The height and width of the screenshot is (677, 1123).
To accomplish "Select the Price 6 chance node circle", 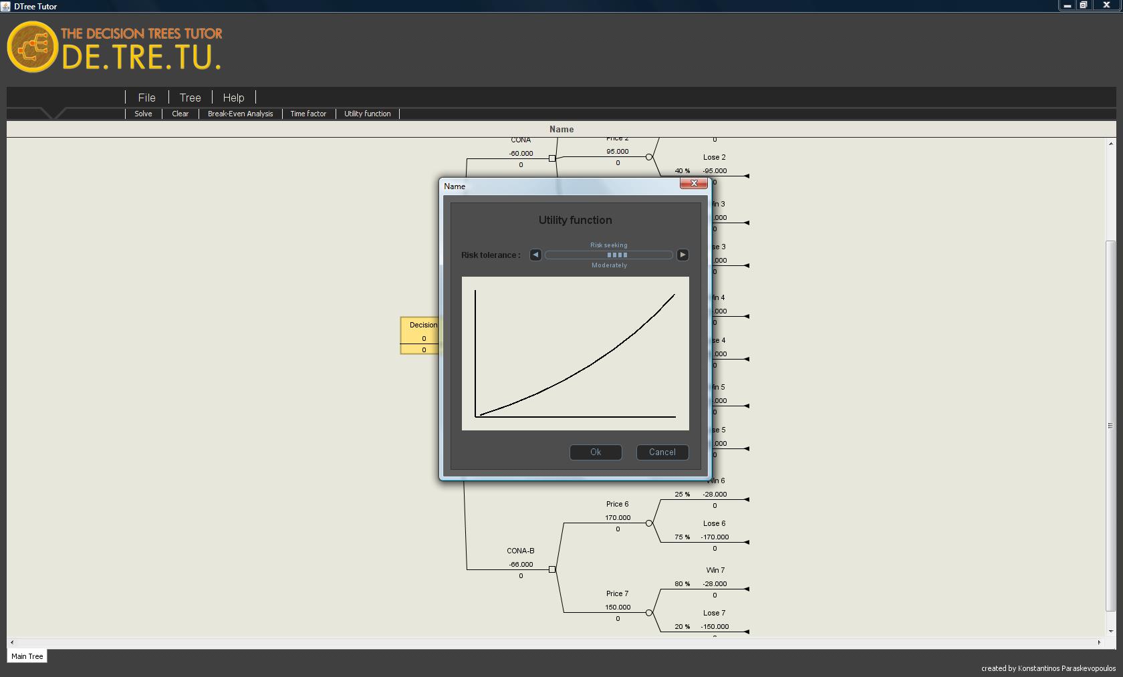I will [648, 523].
